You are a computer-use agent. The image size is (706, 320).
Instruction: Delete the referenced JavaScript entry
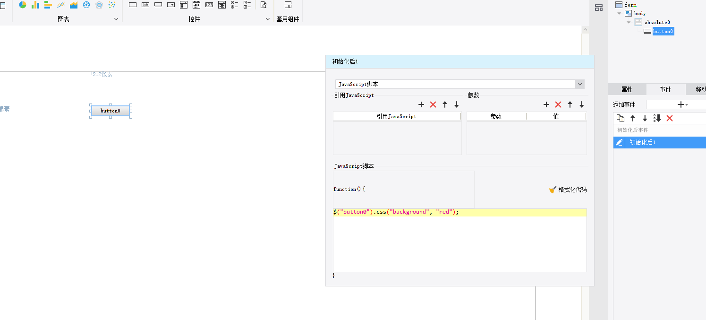(433, 104)
